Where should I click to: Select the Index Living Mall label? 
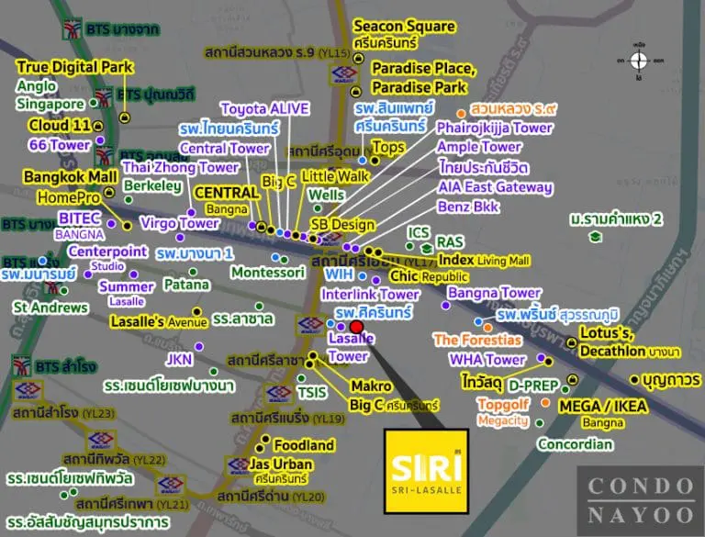click(484, 260)
